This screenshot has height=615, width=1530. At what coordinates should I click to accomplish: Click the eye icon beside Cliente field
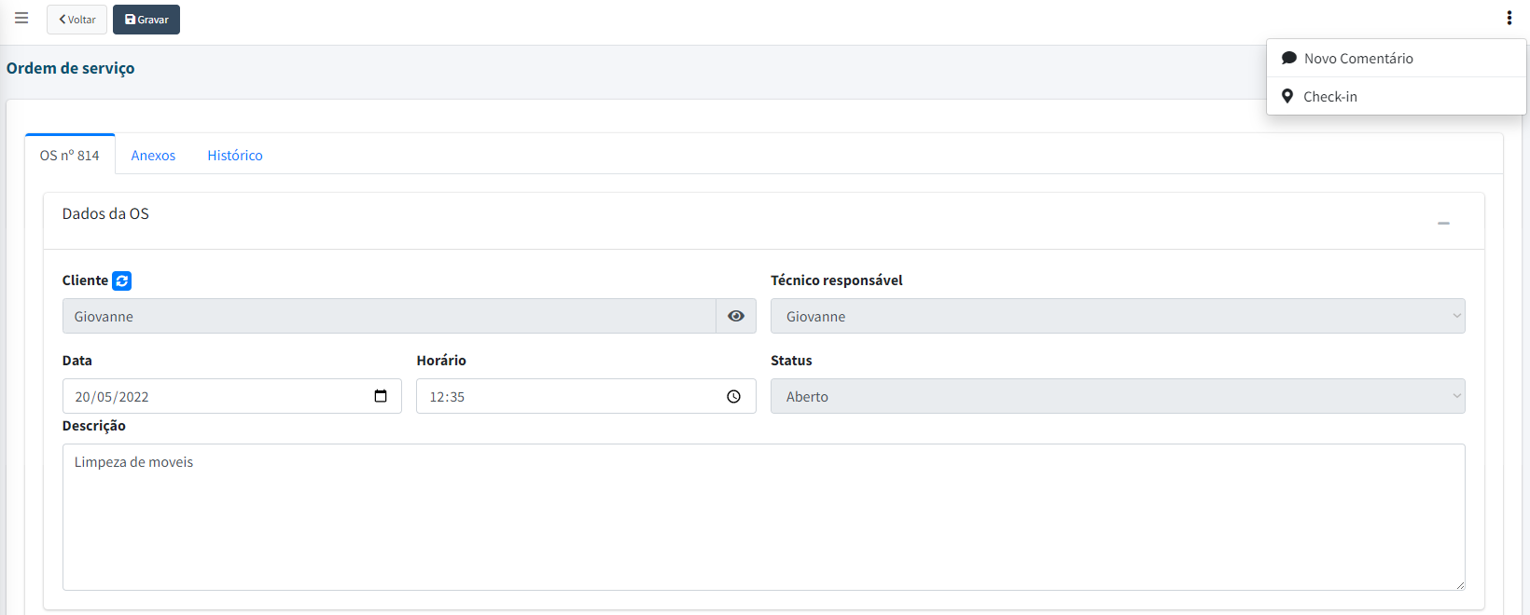[736, 316]
